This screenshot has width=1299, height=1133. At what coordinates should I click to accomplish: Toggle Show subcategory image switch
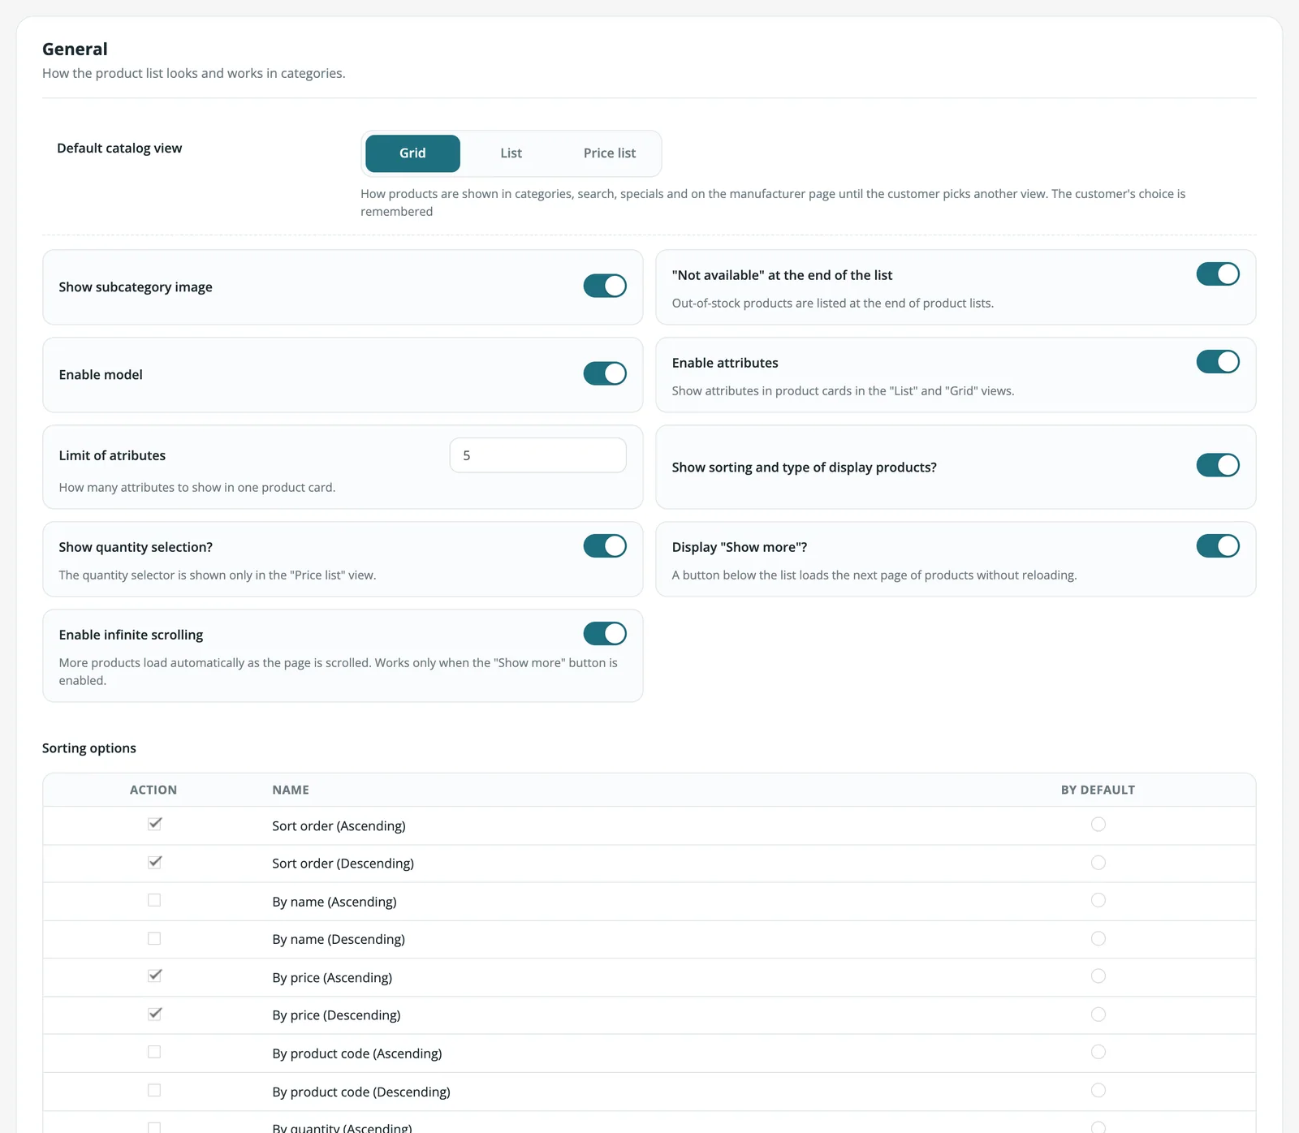[605, 286]
